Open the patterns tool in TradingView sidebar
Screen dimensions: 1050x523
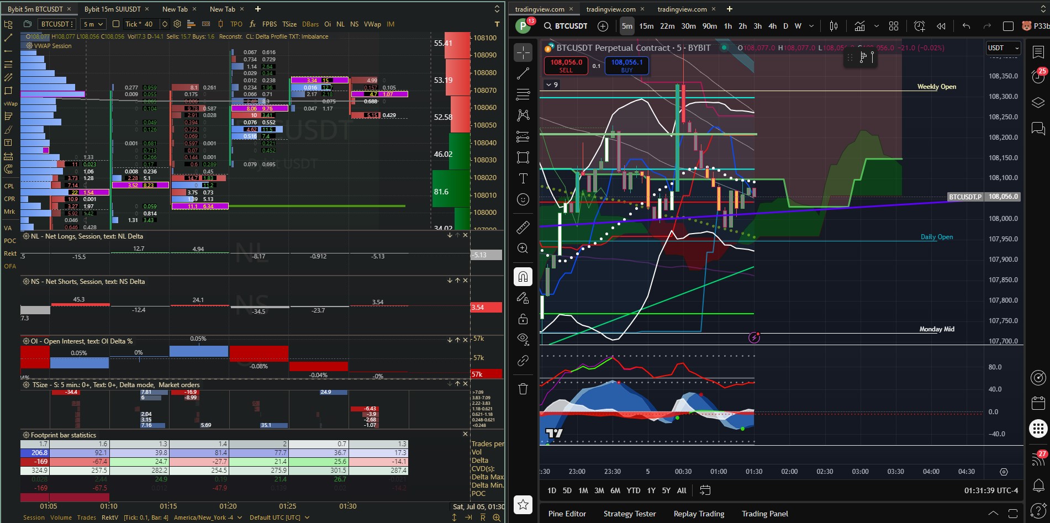click(523, 115)
